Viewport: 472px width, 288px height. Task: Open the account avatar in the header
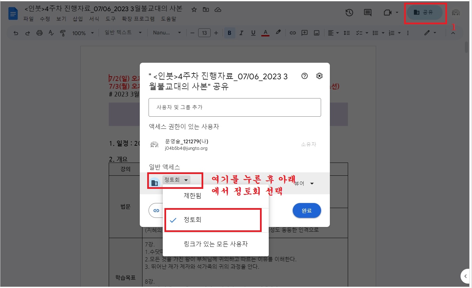pyautogui.click(x=456, y=12)
